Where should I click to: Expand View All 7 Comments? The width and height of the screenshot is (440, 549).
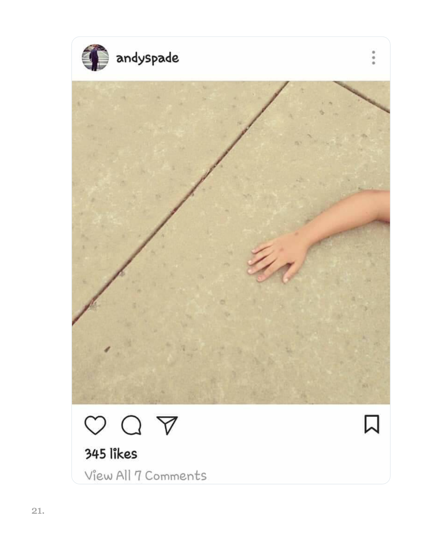coord(145,475)
